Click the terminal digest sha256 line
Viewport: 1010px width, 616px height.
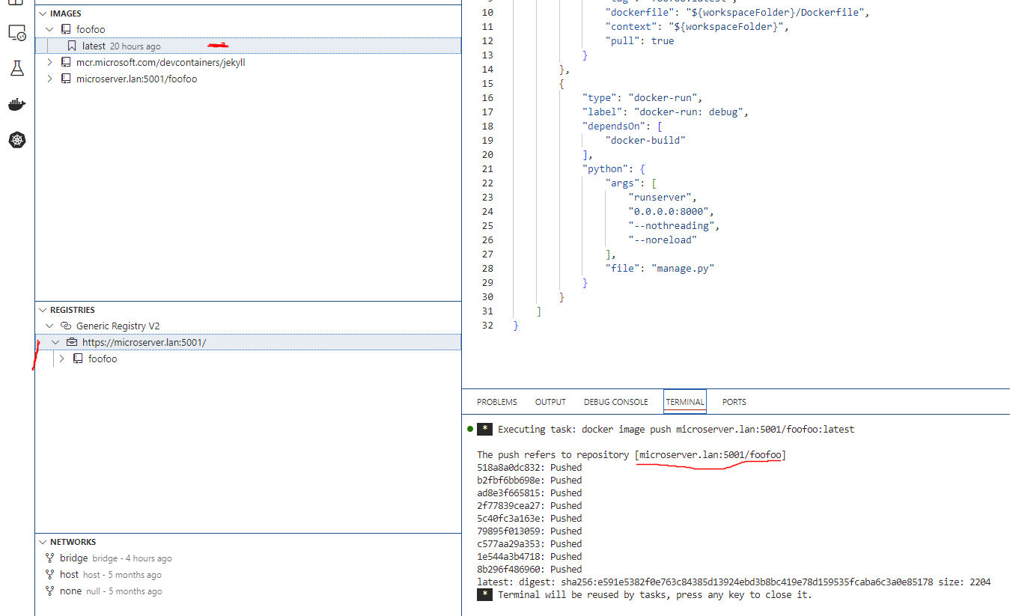pos(734,582)
